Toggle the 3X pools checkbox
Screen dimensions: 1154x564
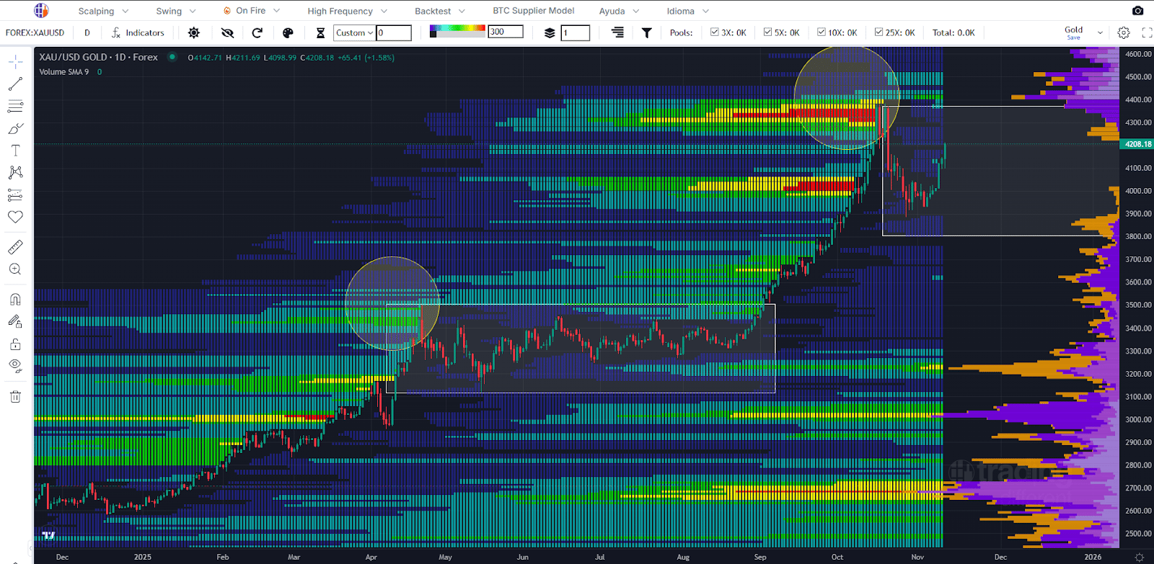tap(715, 32)
